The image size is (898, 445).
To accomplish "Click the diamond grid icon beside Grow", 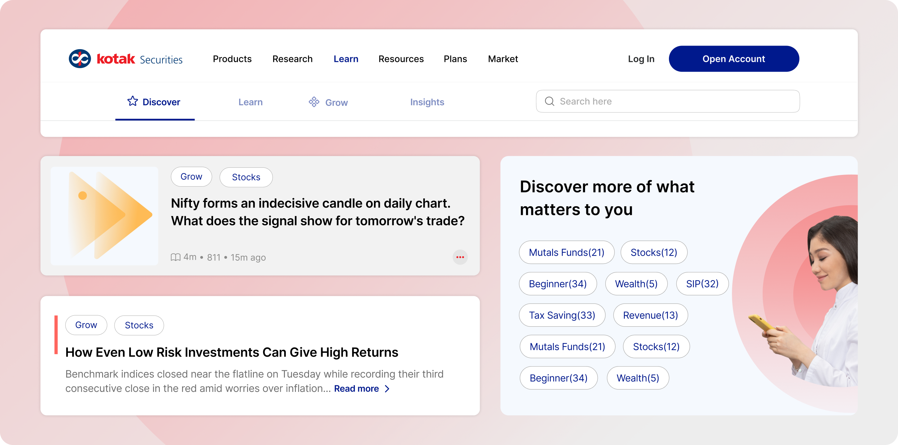I will (x=314, y=102).
